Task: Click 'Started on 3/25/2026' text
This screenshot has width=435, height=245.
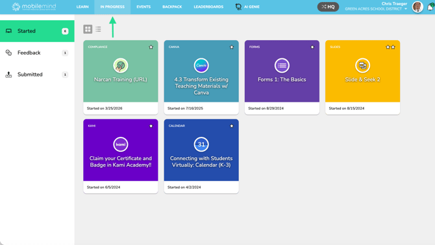Action: click(x=105, y=108)
